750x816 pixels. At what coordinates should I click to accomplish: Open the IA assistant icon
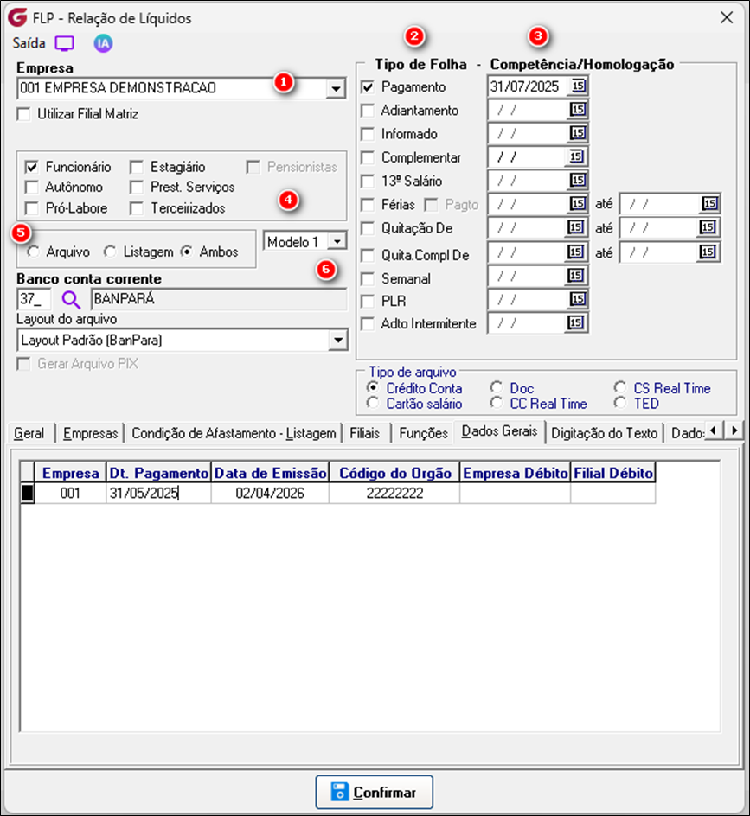coord(103,44)
